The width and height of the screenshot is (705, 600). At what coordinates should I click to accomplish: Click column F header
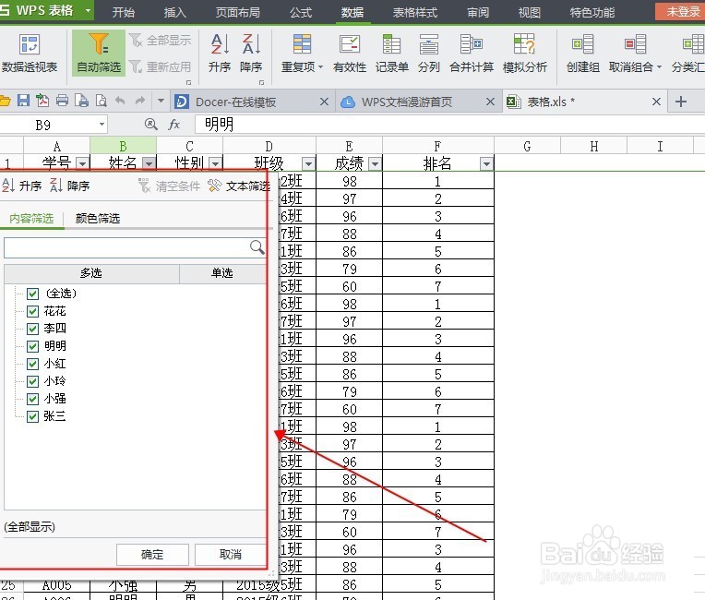coord(438,146)
